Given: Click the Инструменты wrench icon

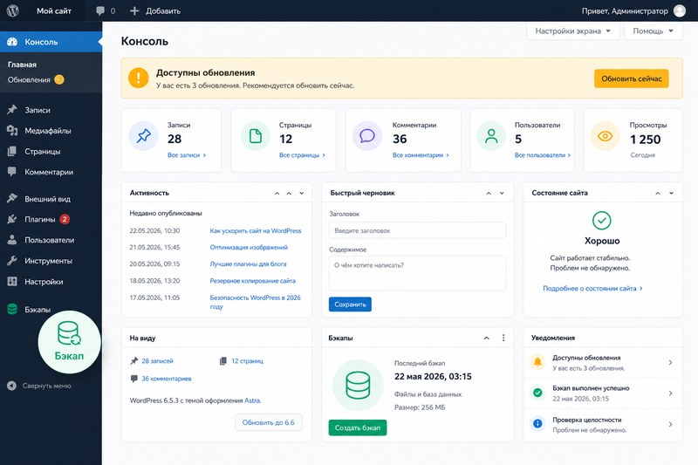Looking at the screenshot, I should click(x=12, y=261).
